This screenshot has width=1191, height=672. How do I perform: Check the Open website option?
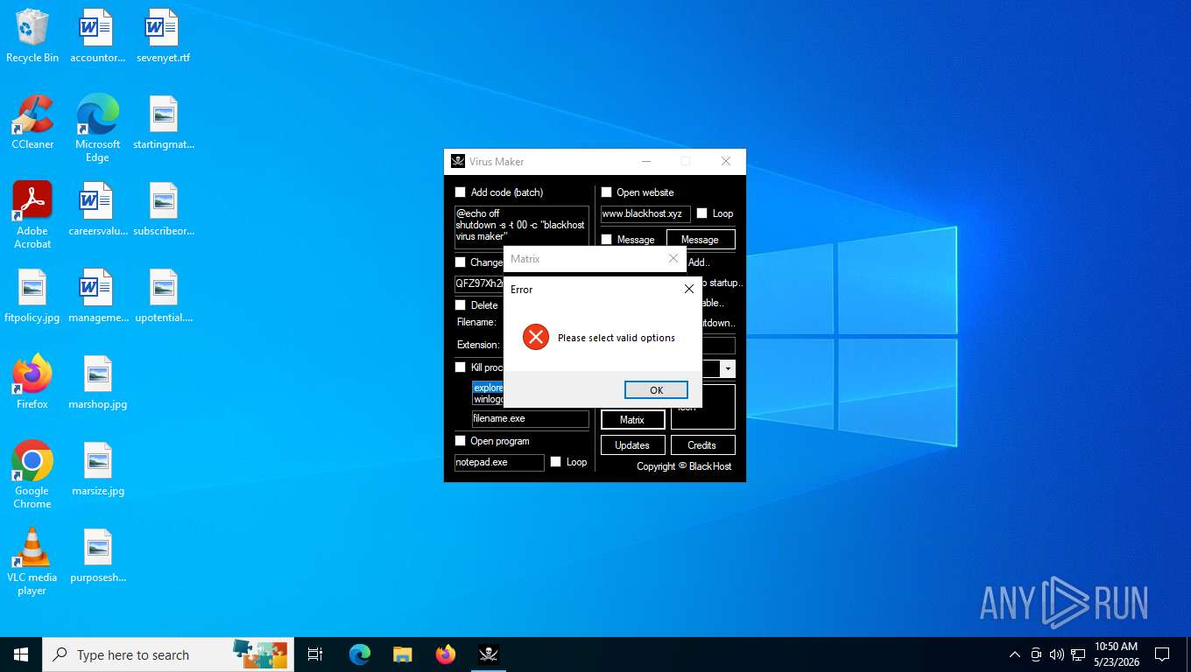coord(606,192)
